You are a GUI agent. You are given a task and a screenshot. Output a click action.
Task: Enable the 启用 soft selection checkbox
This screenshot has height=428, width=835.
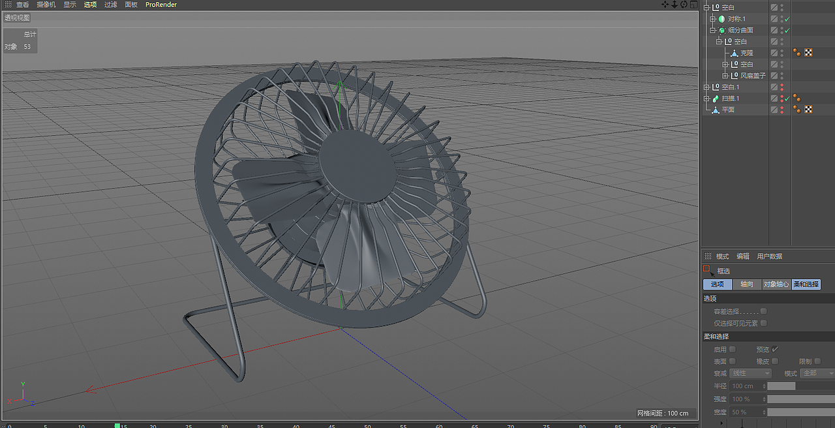tap(733, 349)
